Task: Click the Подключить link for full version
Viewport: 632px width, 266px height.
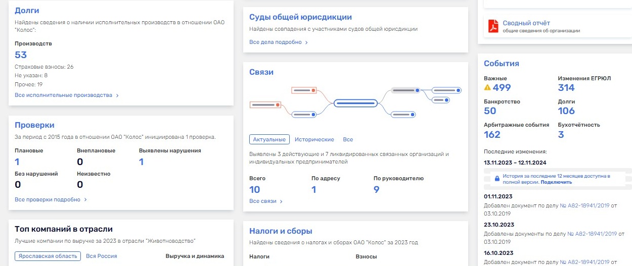Action: (x=556, y=182)
